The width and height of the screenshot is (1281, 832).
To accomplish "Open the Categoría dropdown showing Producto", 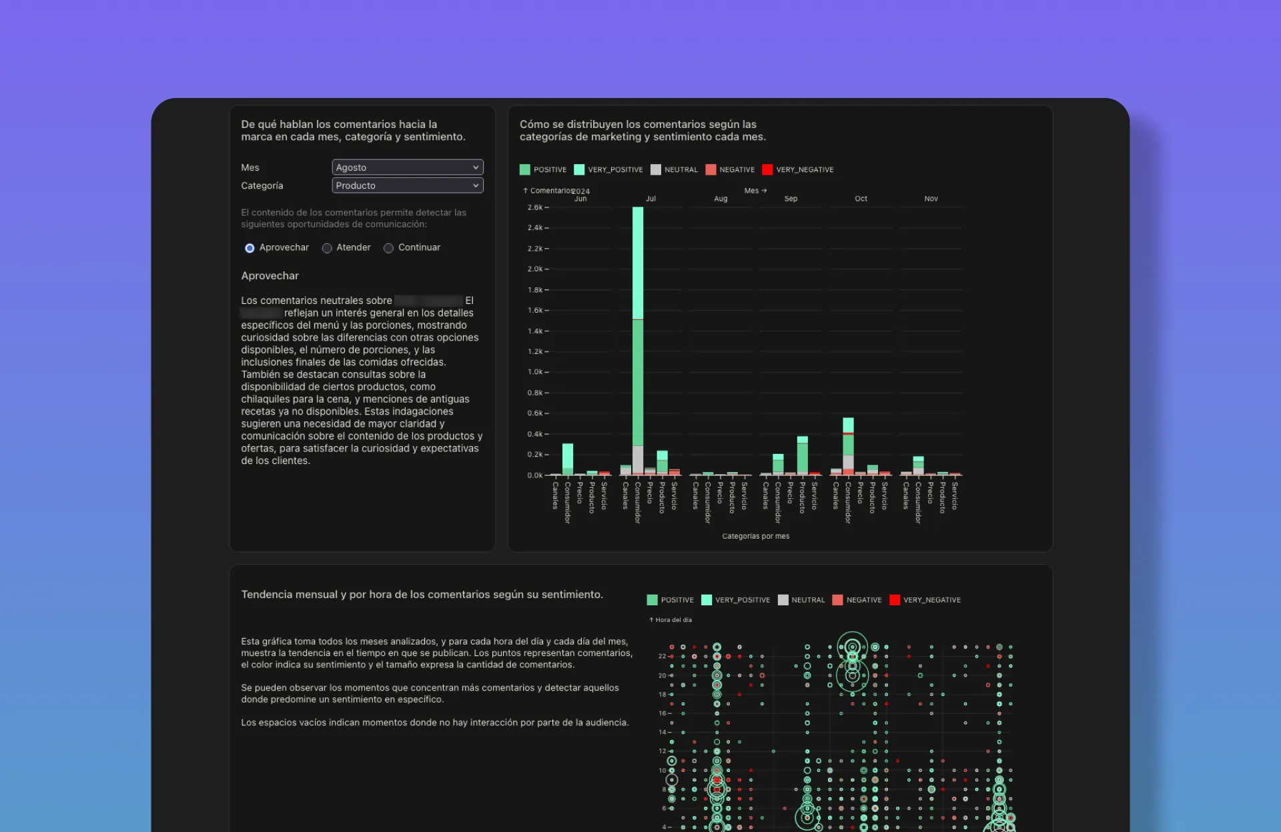I will 407,185.
